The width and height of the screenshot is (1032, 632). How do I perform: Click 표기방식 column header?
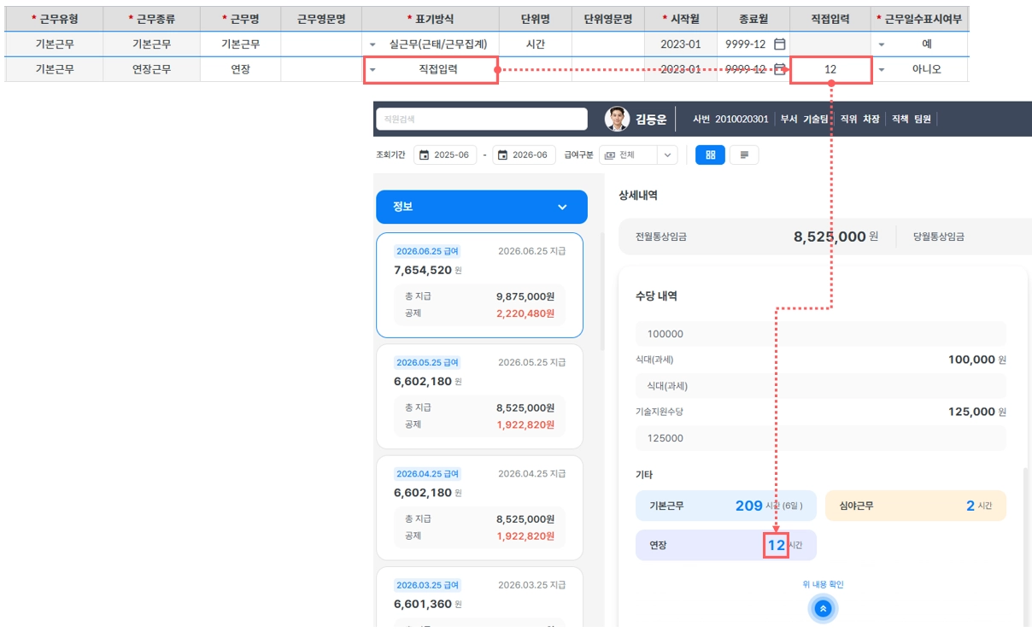(x=430, y=18)
